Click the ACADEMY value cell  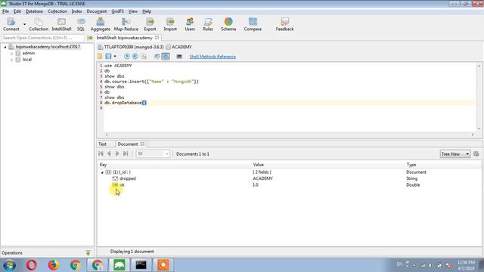263,178
